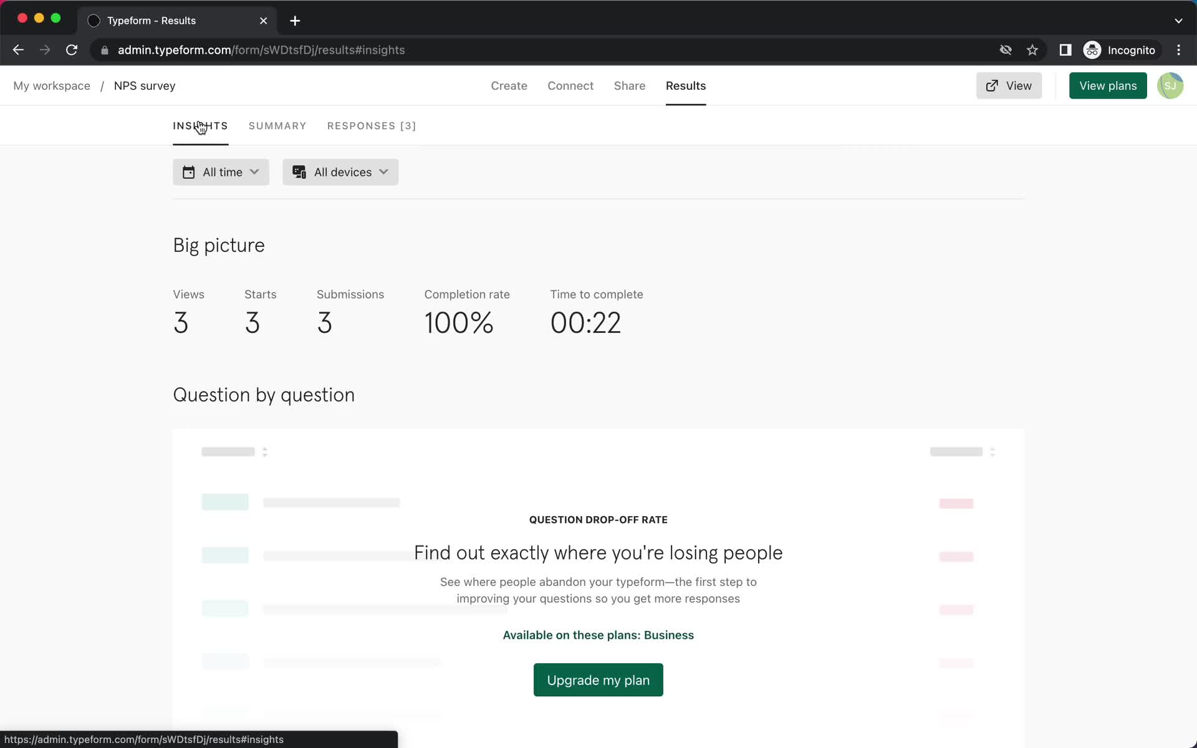The image size is (1197, 748).
Task: Click the Upgrade my plan button
Action: (598, 680)
